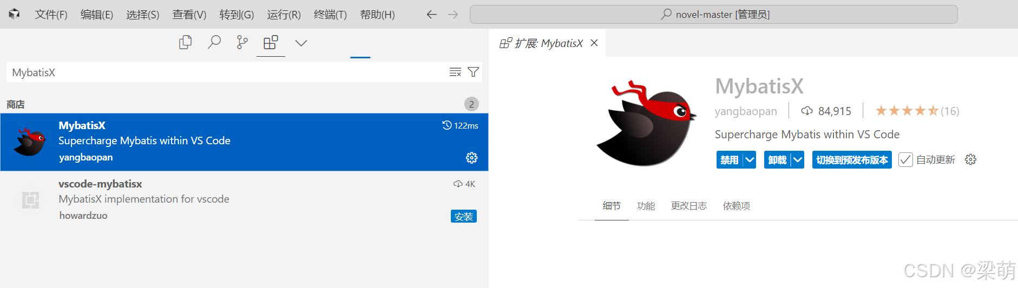Image resolution: width=1018 pixels, height=288 pixels.
Task: Open the extension filter funnel icon
Action: pyautogui.click(x=473, y=72)
